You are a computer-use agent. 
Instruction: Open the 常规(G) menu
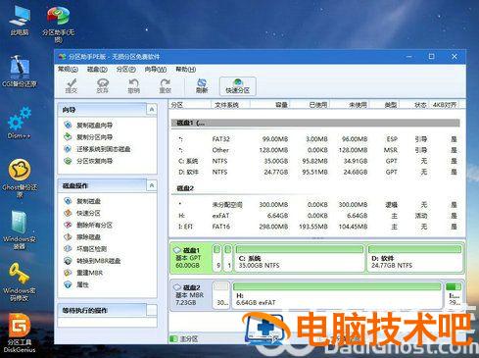point(68,69)
